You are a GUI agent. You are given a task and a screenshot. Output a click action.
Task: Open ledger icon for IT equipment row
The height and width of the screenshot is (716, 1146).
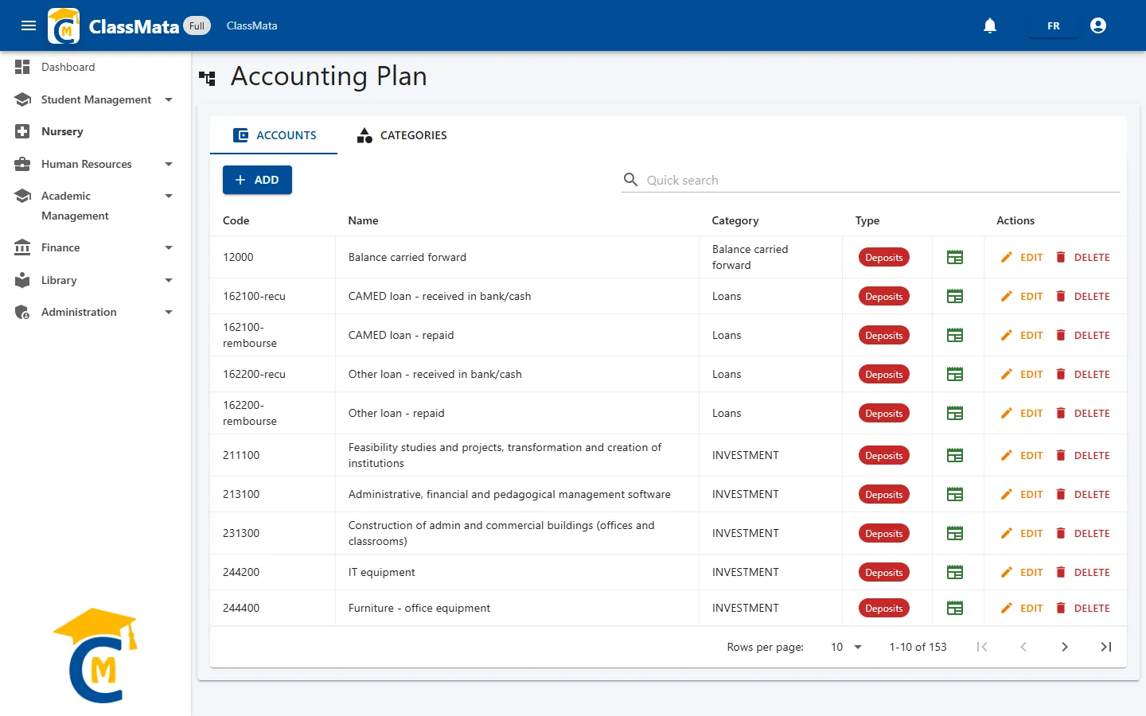pyautogui.click(x=955, y=572)
